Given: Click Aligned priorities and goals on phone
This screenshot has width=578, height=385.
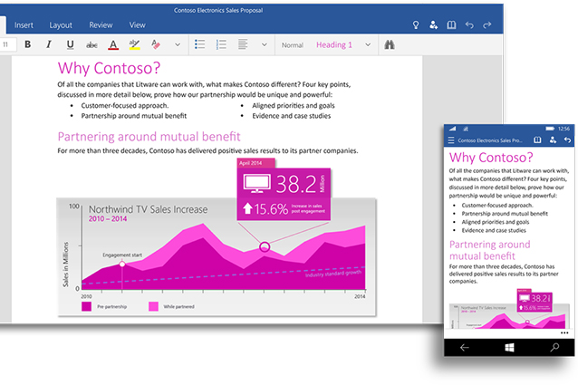Looking at the screenshot, I should click(x=496, y=222).
